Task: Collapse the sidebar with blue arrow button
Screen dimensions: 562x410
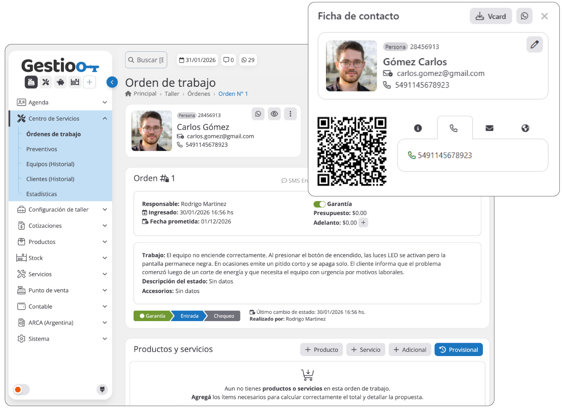Action: (112, 82)
